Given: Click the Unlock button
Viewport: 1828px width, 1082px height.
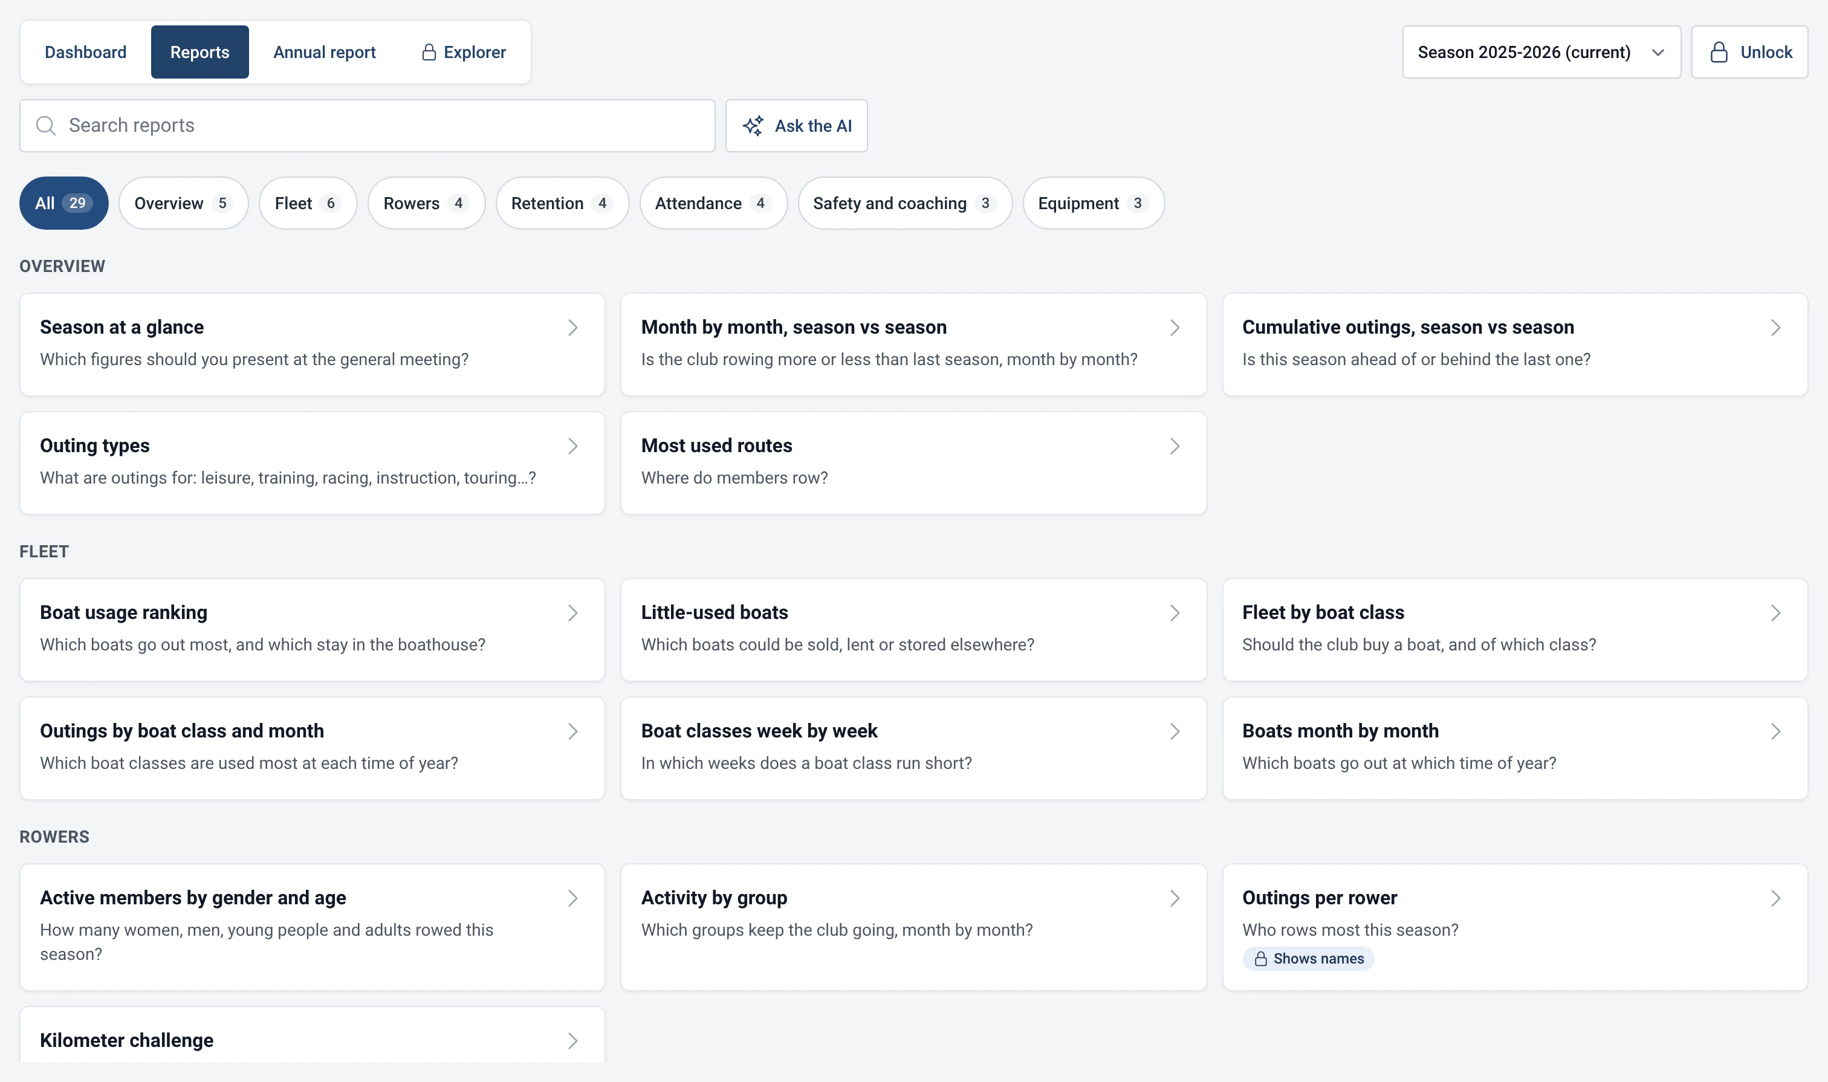Looking at the screenshot, I should click(x=1749, y=52).
